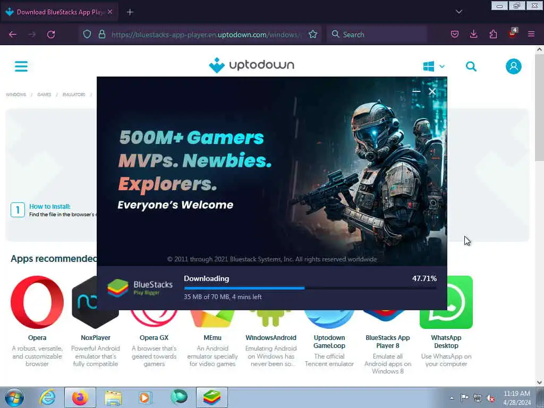The image size is (544, 408).
Task: Expand the platform dropdown chevron
Action: [x=442, y=66]
